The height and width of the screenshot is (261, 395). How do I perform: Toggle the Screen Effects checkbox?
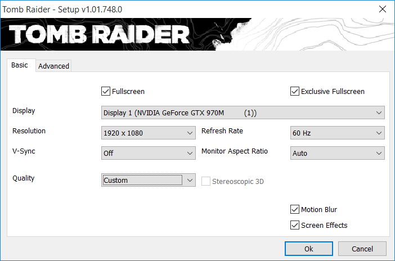295,225
